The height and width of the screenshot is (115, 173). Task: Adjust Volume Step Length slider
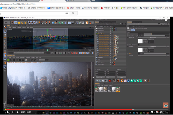point(157,36)
